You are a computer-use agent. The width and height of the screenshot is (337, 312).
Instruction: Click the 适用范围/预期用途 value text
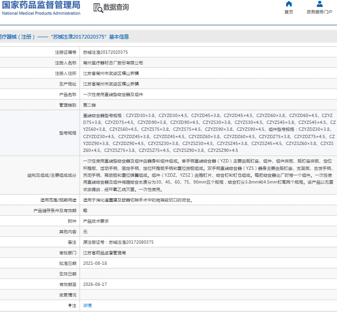pos(138,200)
